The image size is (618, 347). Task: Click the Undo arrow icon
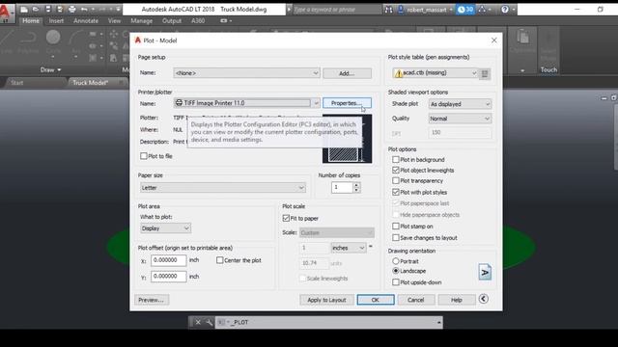click(x=84, y=9)
